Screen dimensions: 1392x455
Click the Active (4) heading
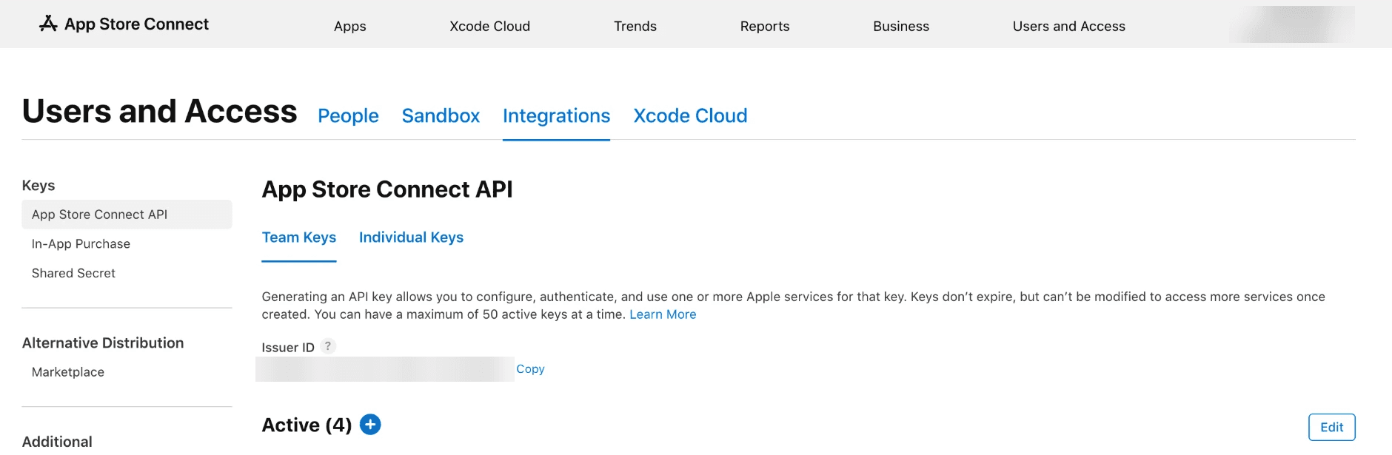click(307, 425)
